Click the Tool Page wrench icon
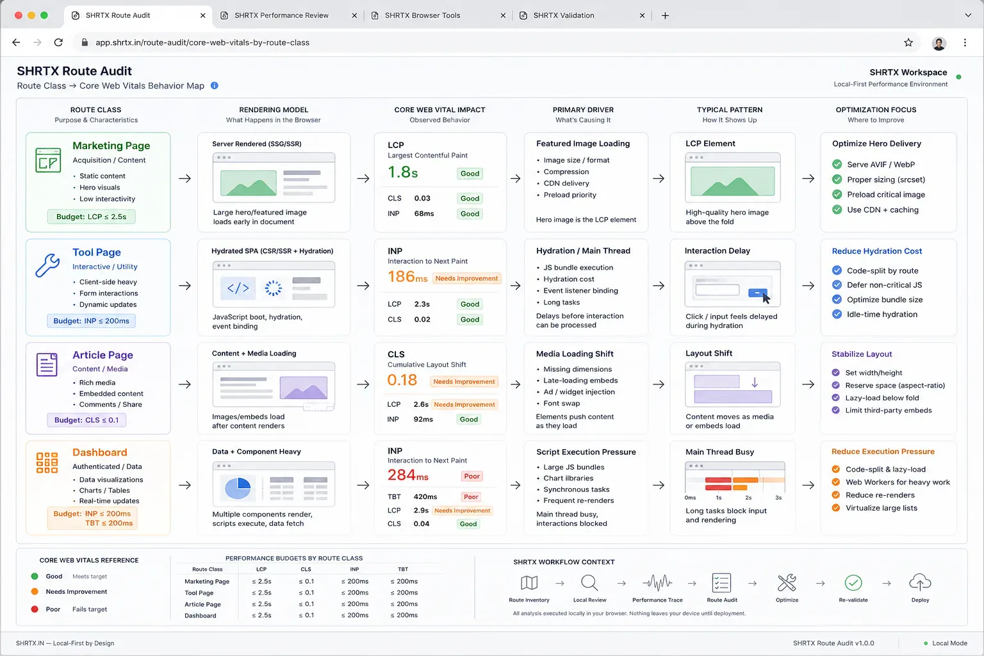This screenshot has width=984, height=656. pyautogui.click(x=47, y=265)
